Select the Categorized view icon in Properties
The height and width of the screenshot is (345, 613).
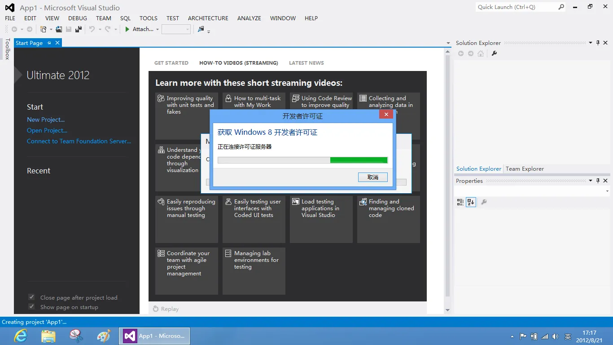tap(460, 202)
